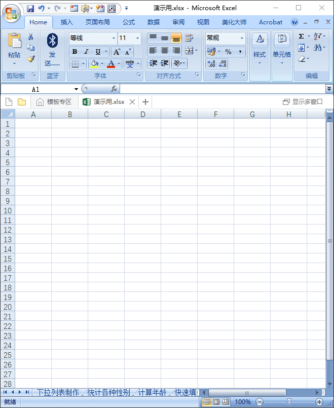The image size is (334, 408).
Task: Activate the Format Painter brush
Action: (x=31, y=59)
